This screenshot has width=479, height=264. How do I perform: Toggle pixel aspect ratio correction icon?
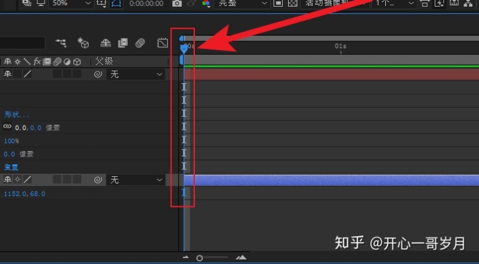pos(424,3)
